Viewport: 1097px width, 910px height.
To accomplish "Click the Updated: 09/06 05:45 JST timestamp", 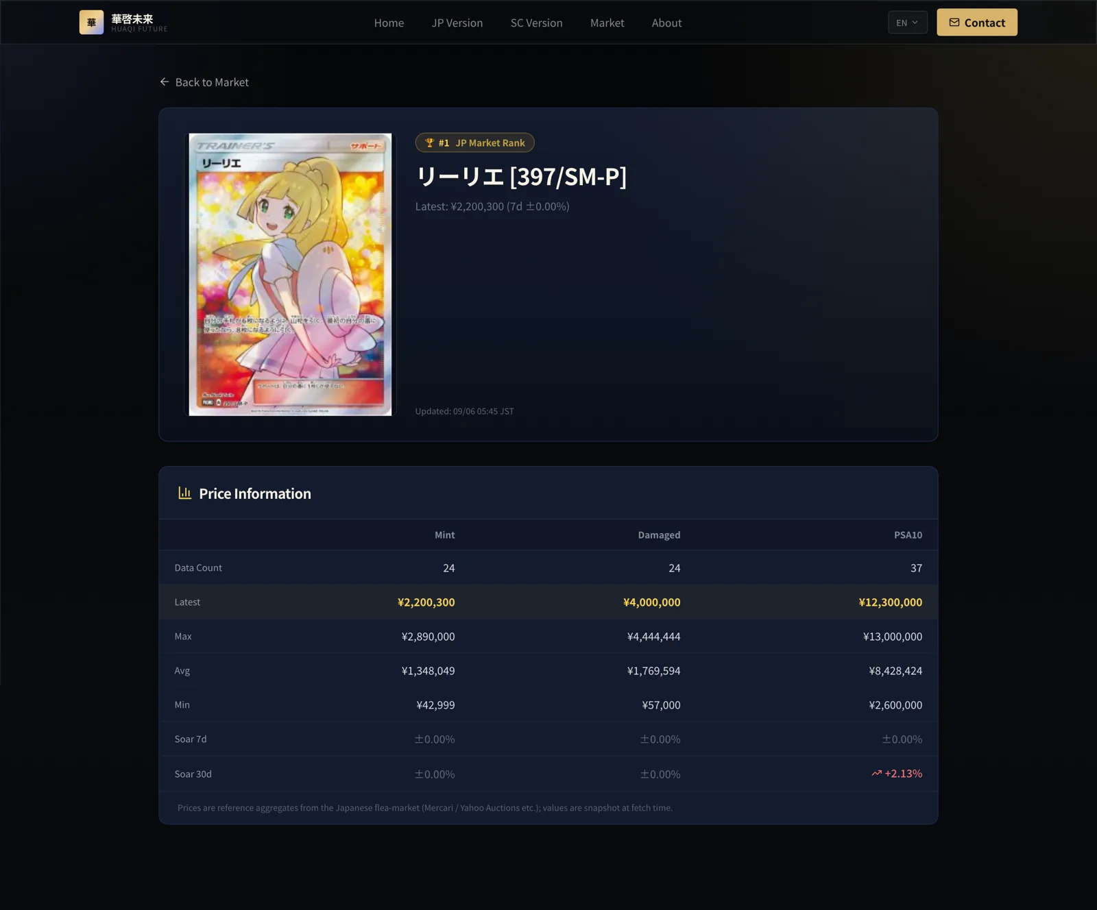I will click(464, 411).
